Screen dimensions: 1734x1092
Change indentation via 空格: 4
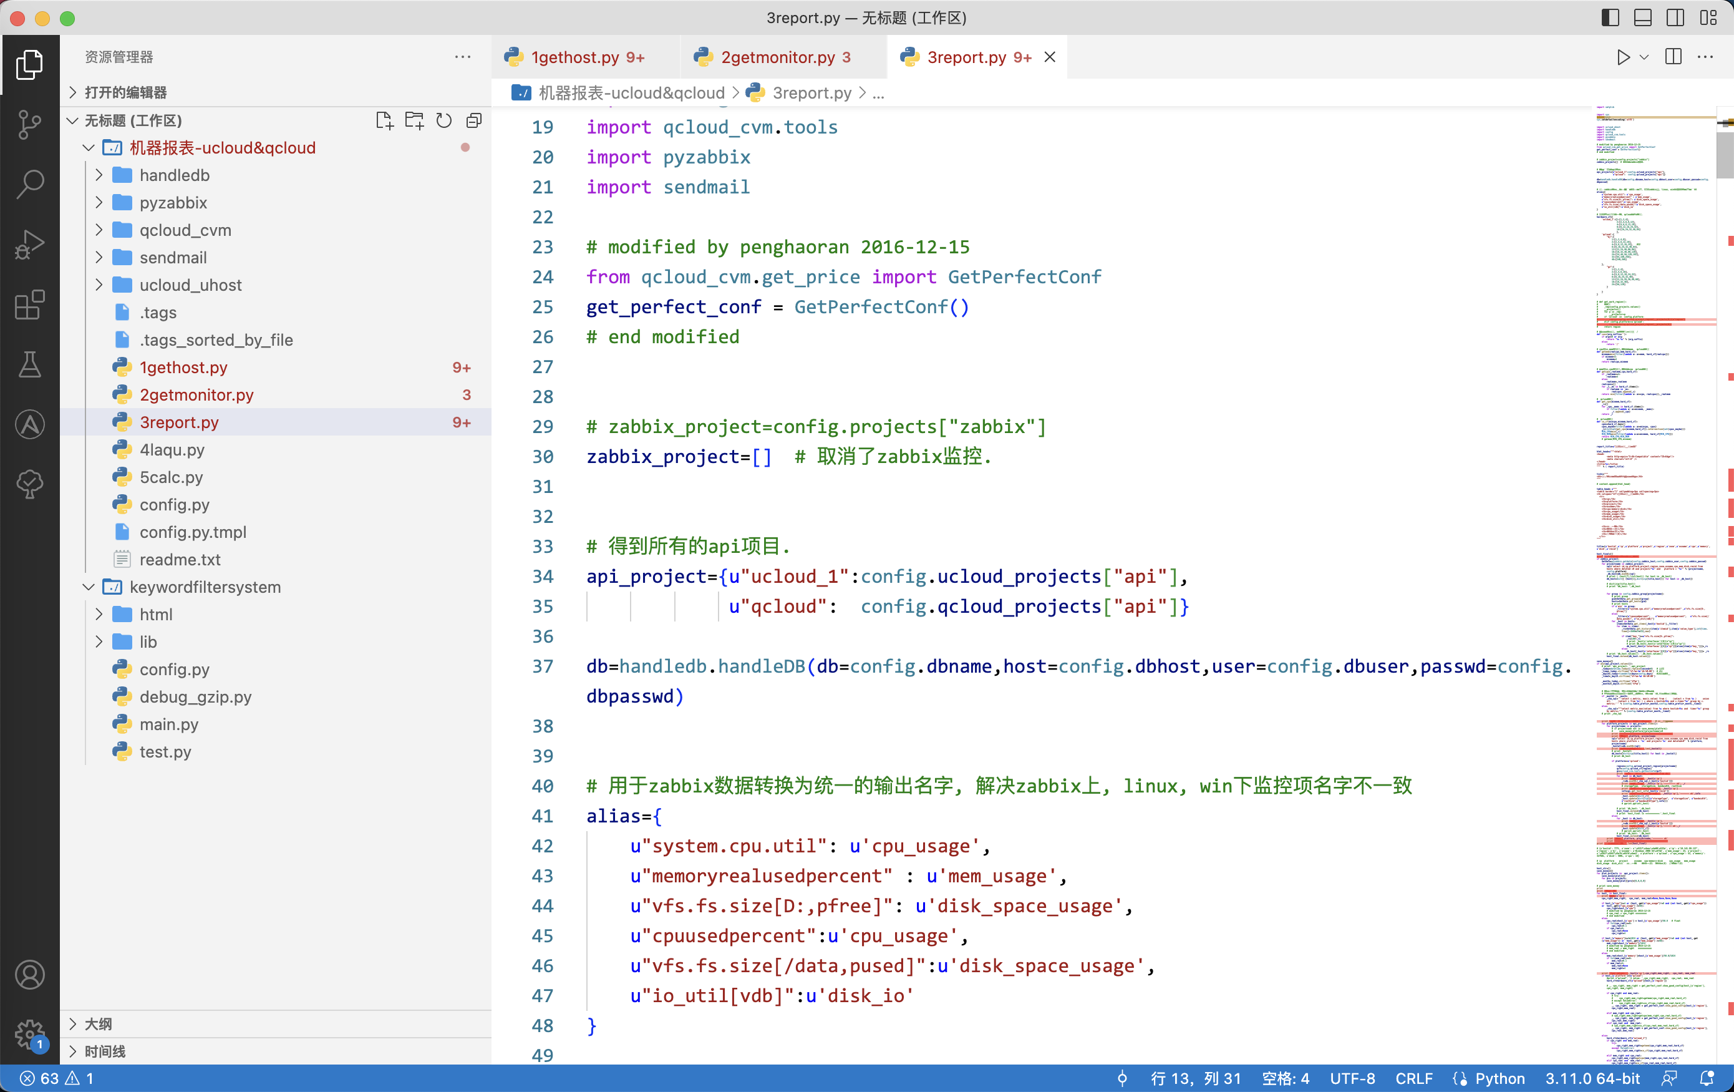click(1286, 1078)
